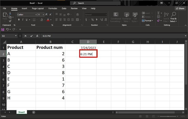The width and height of the screenshot is (188, 119).
Task: Center text horizontally
Action: (x=60, y=20)
